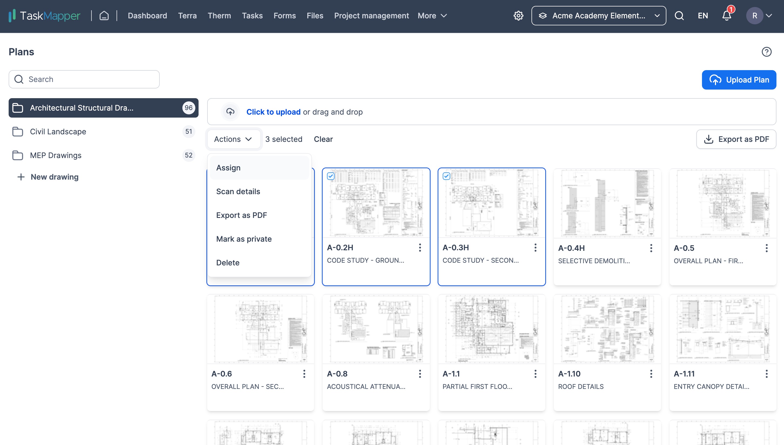
Task: Open kebab menu for A-1.1
Action: click(536, 374)
